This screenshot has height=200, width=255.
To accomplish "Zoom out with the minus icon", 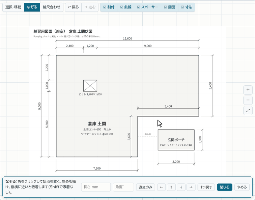I will (x=248, y=100).
